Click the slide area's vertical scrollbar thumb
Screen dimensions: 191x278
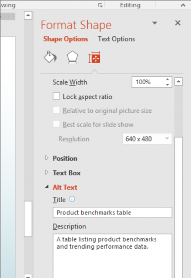pos(28,219)
